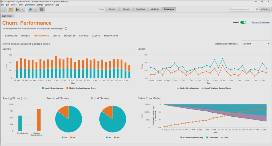Go to the ALERTS section
Screen dimensions: 272x146
tap(96, 36)
